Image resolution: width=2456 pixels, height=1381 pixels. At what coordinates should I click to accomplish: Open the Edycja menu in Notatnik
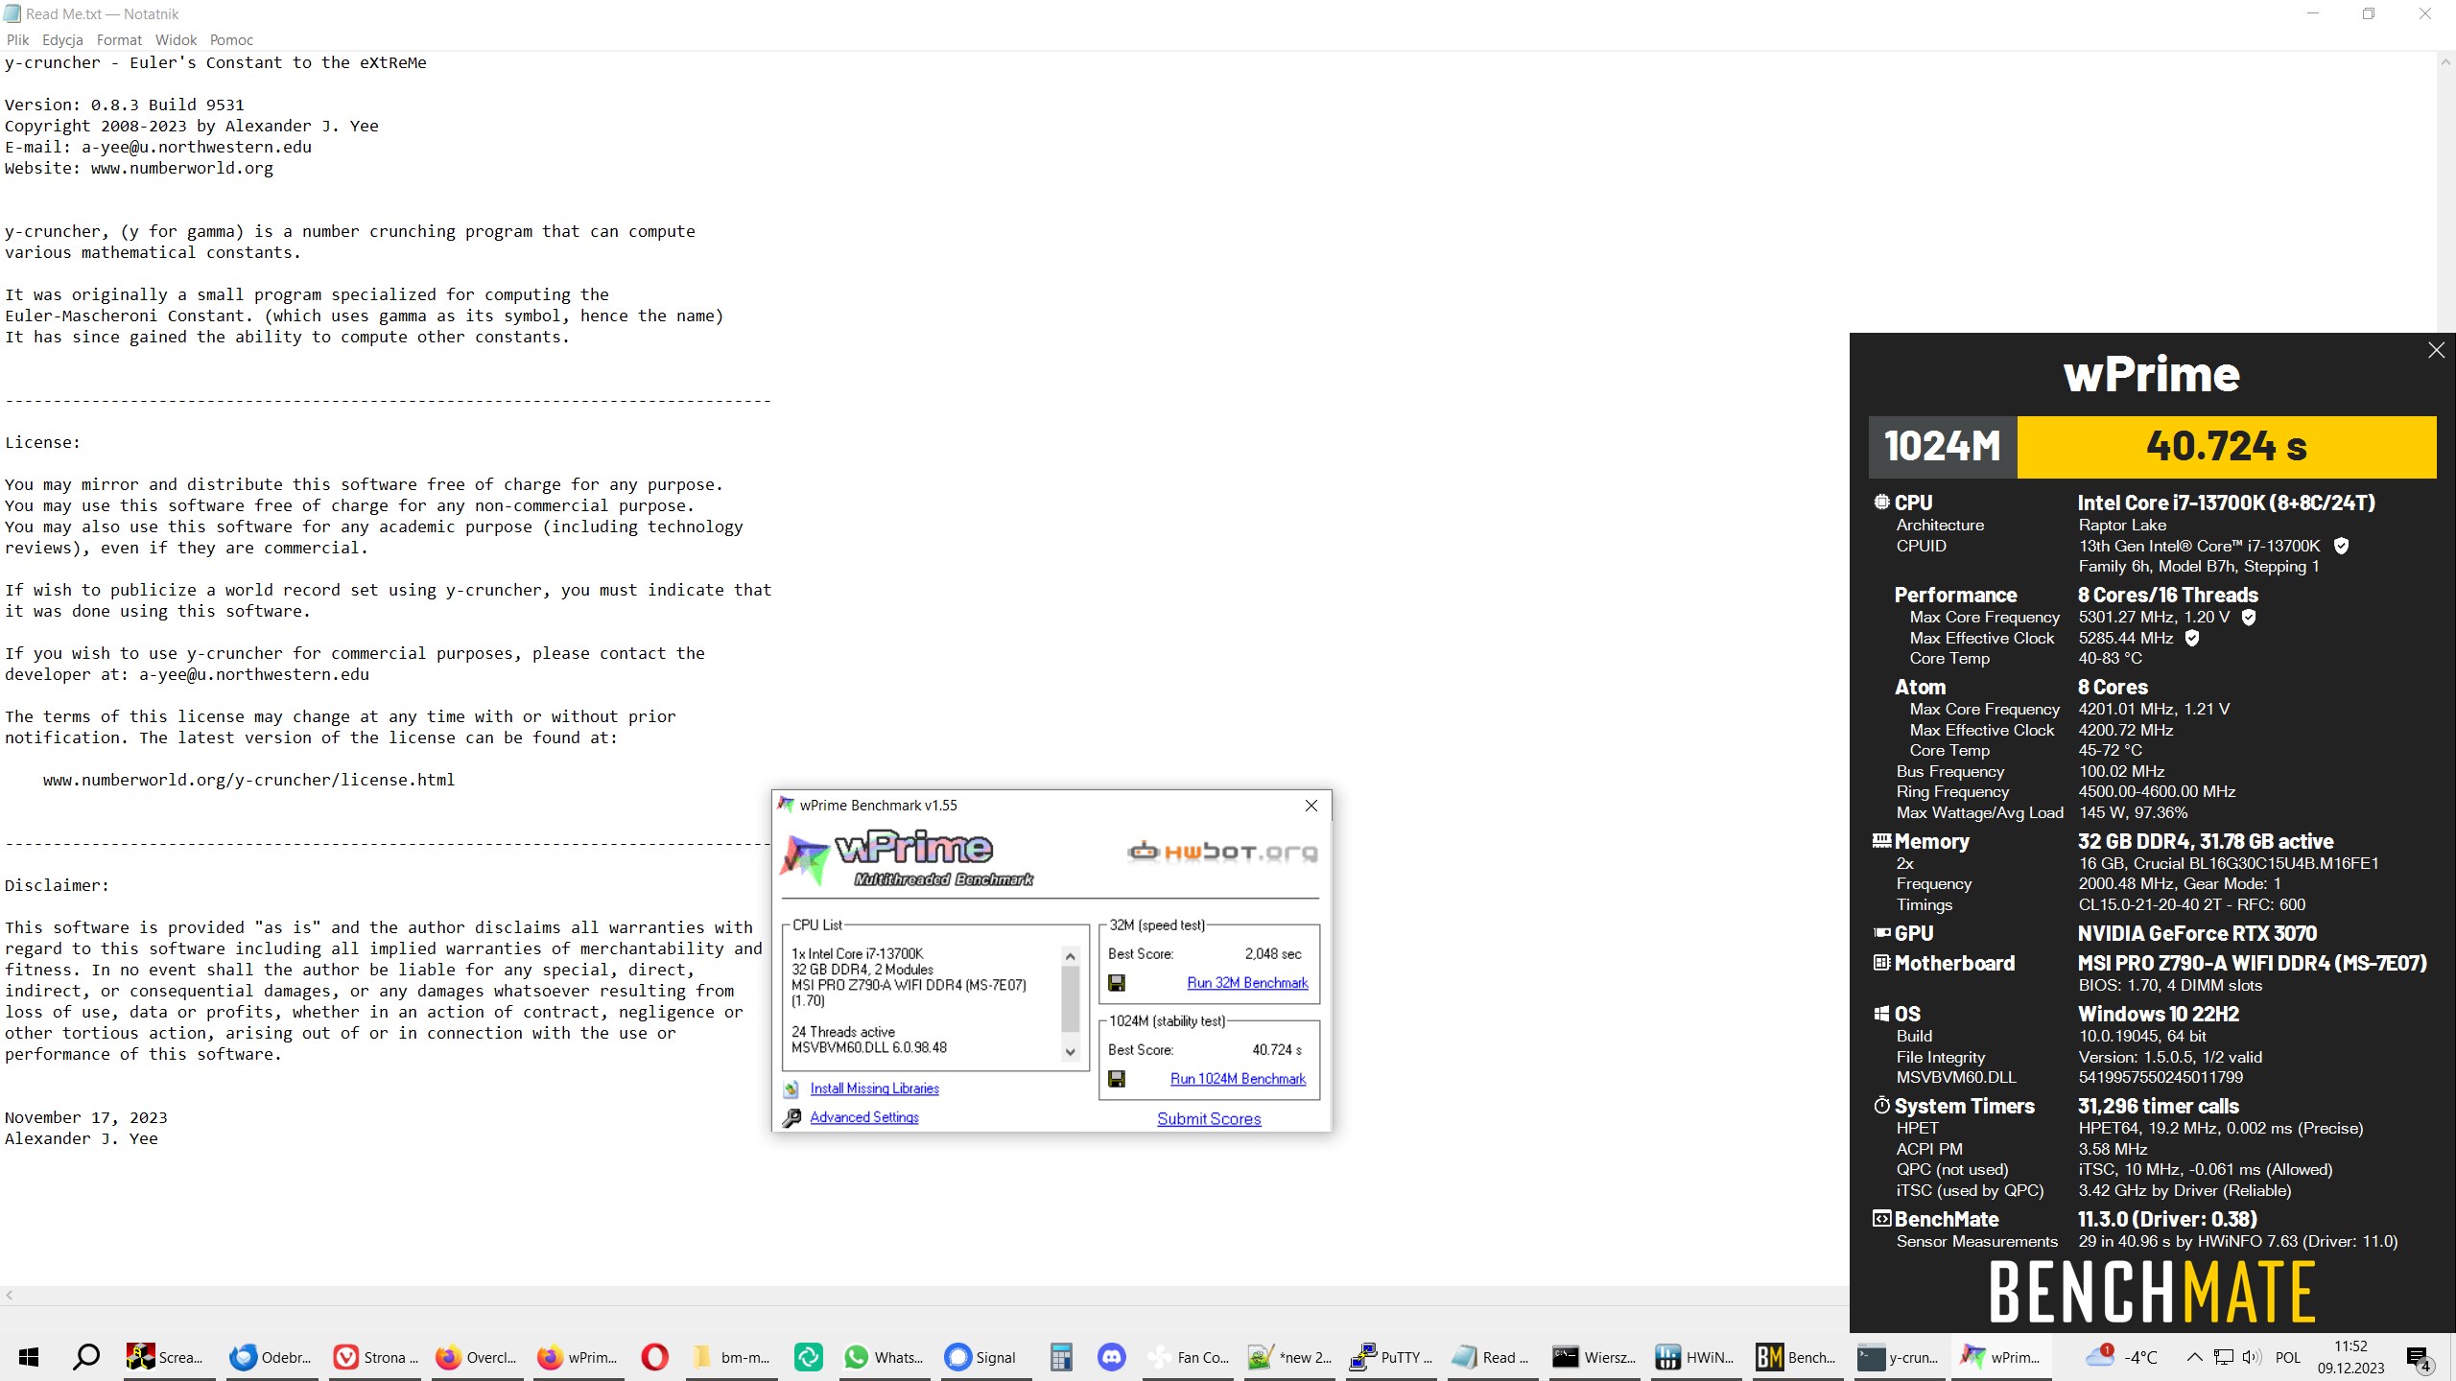tap(62, 40)
